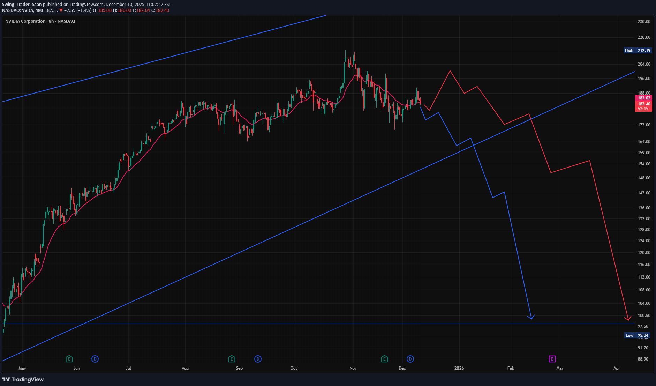Select the dividend D icon near mid-September

[x=258, y=359]
